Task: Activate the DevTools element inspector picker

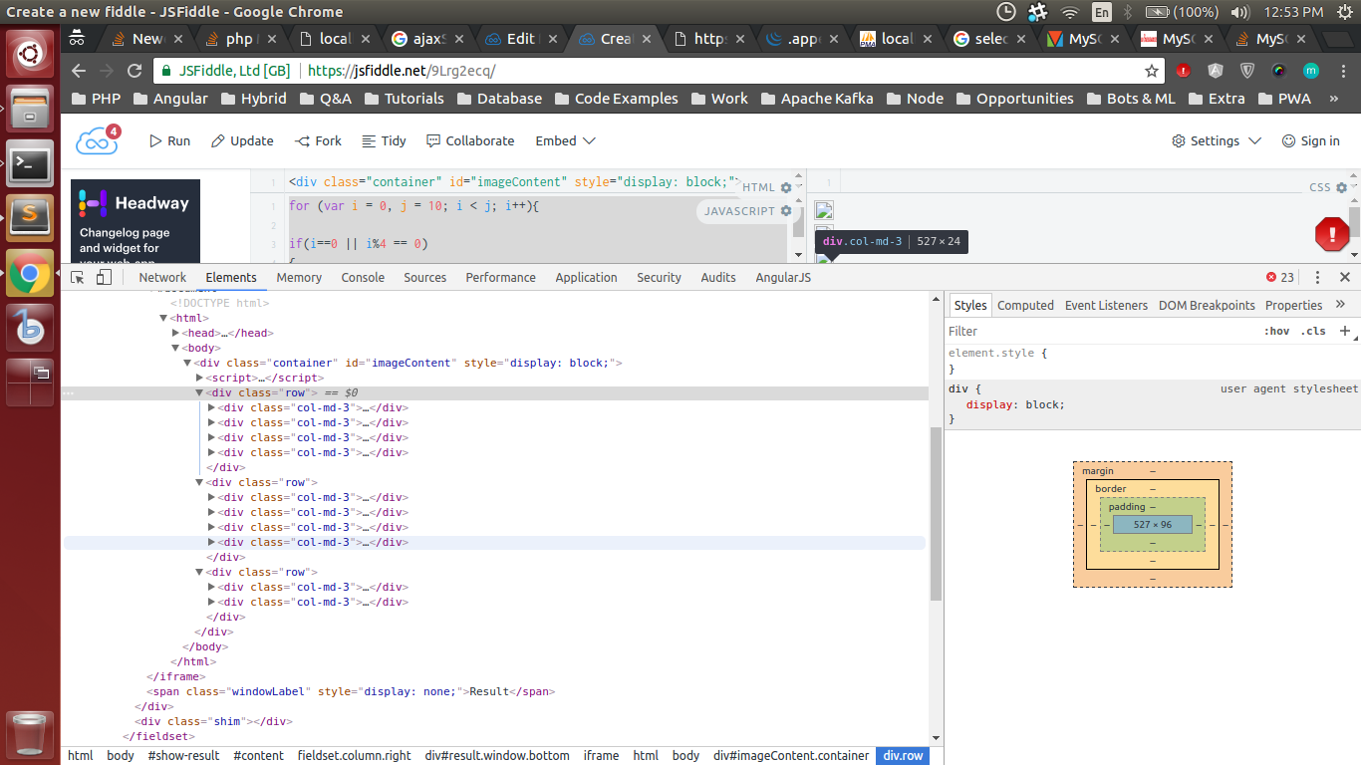Action: pyautogui.click(x=78, y=278)
